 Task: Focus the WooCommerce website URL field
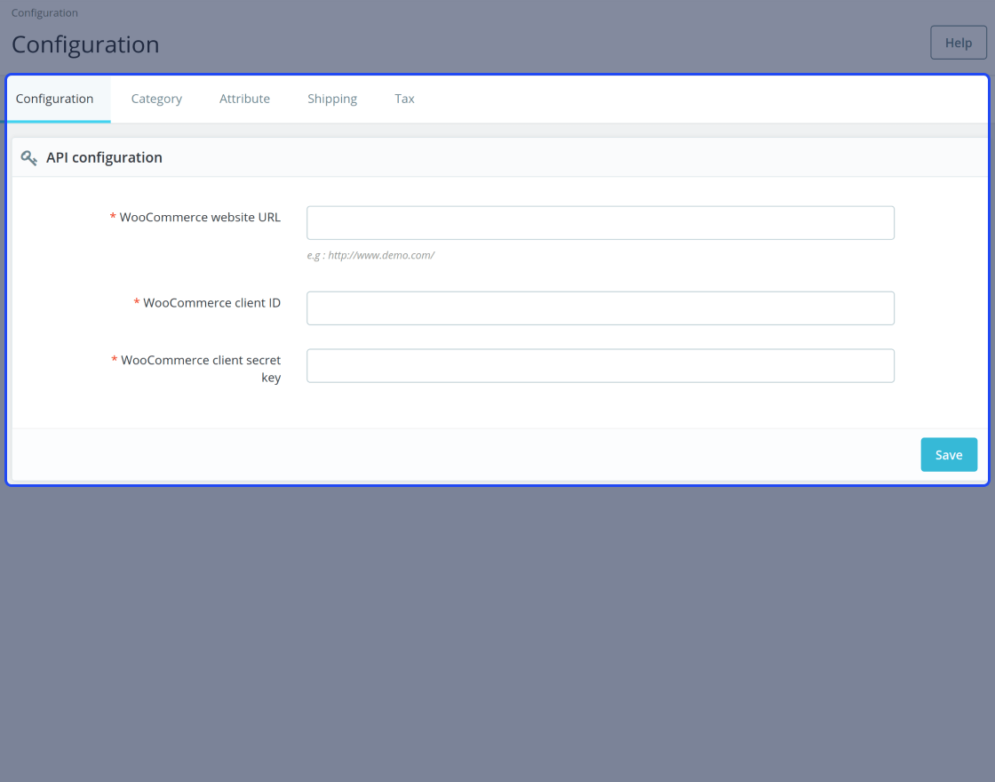[601, 223]
